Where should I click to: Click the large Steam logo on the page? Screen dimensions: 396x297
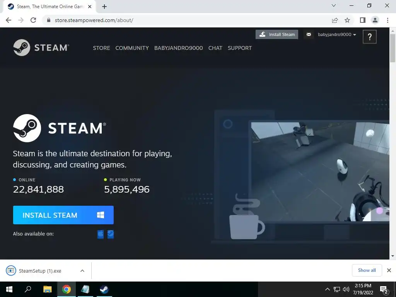point(60,128)
